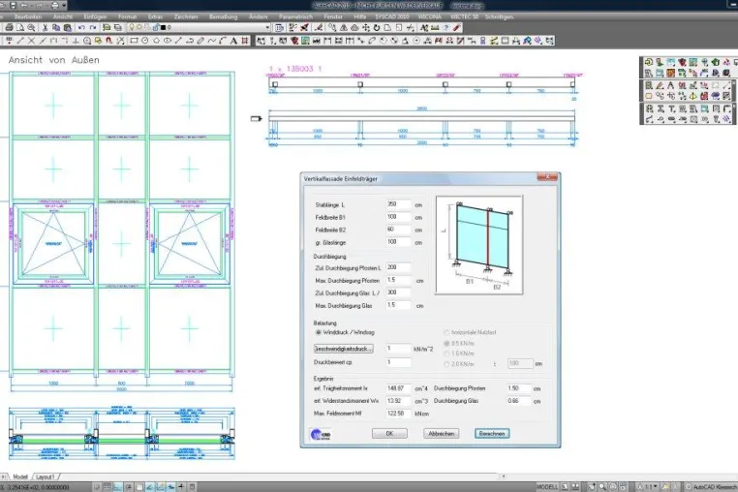Image resolution: width=738 pixels, height=492 pixels.
Task: Click the red magnet object snap icon
Action: [108, 41]
